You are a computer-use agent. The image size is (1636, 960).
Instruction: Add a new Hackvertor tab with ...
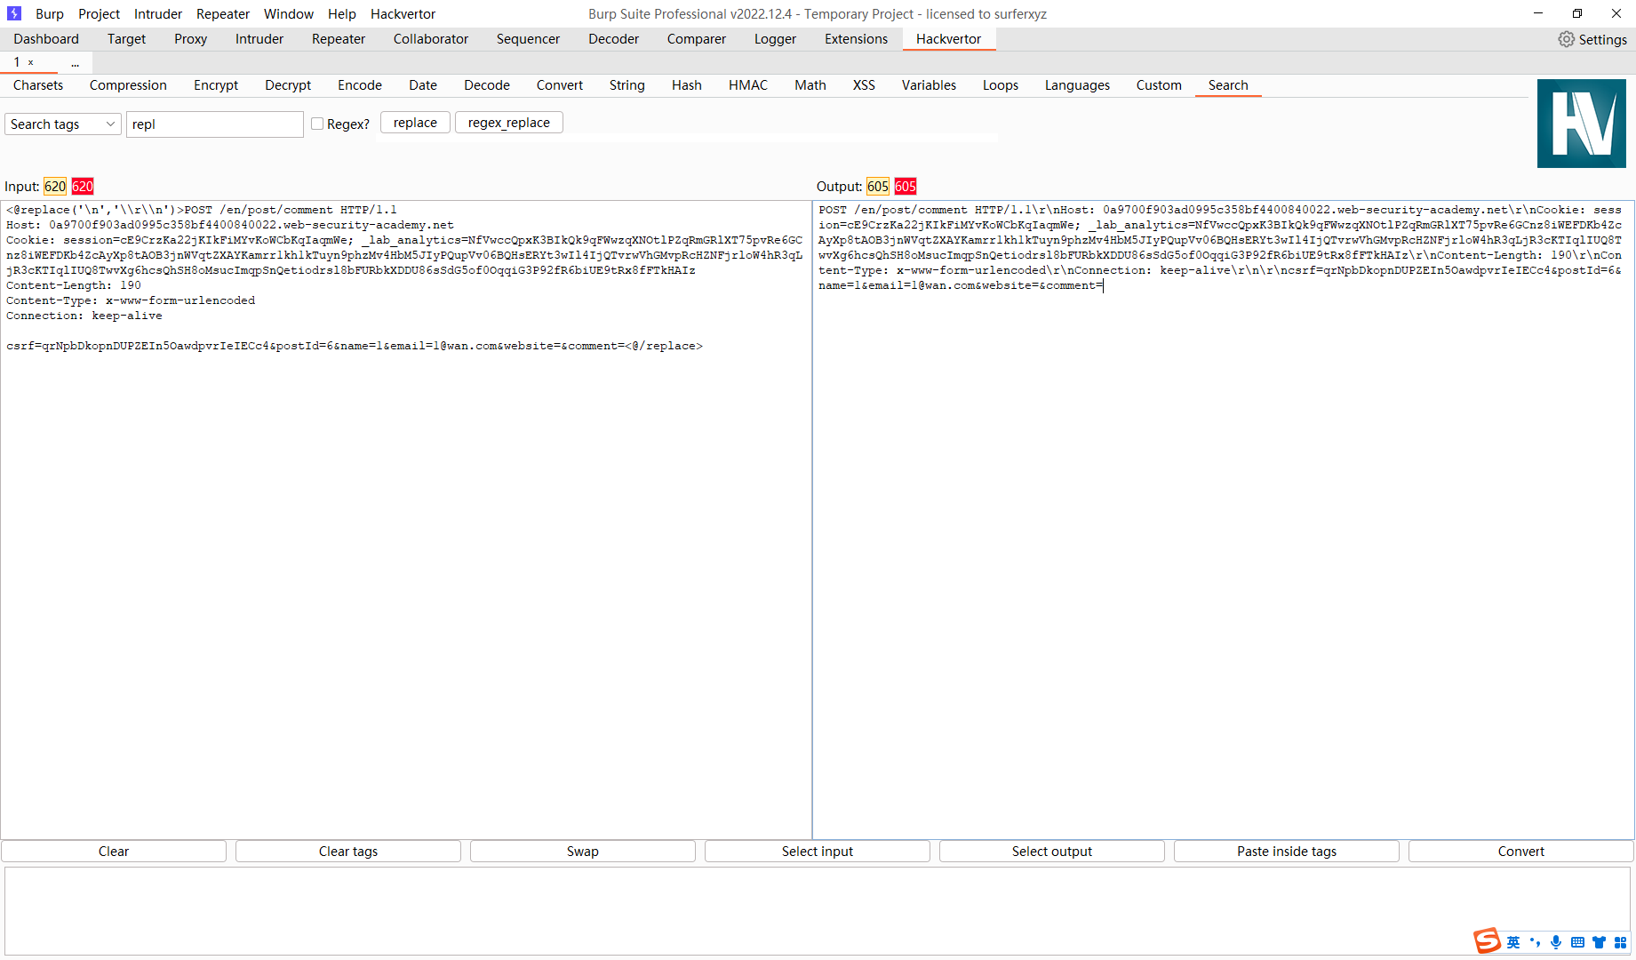[76, 62]
